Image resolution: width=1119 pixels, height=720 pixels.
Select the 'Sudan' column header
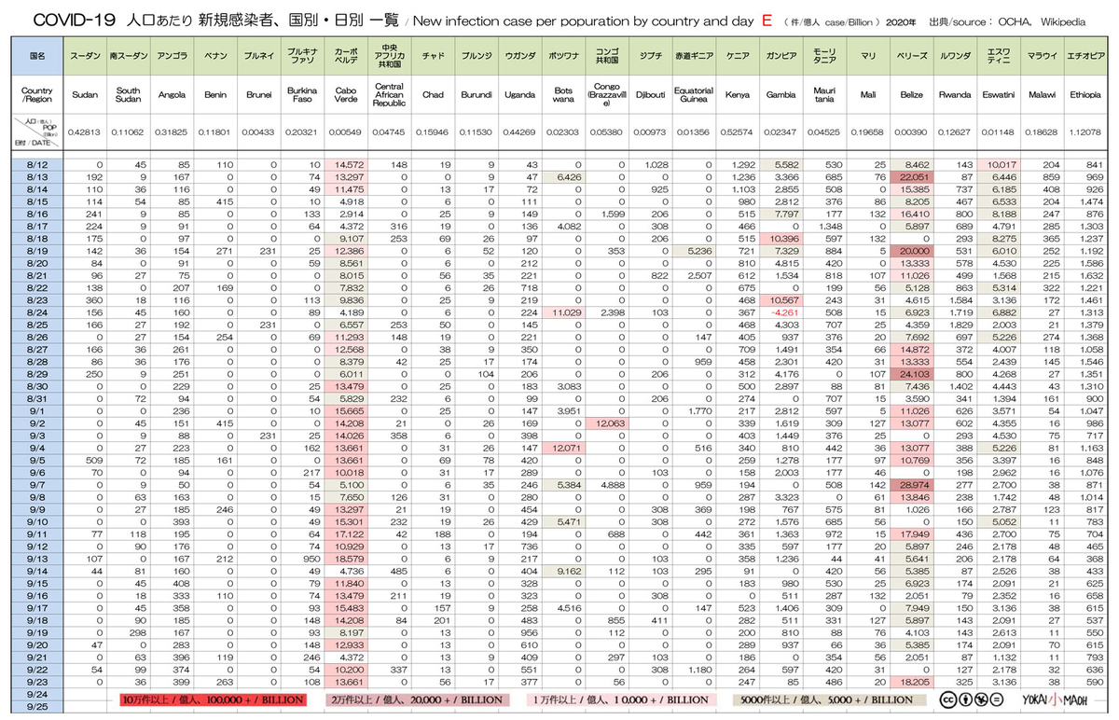(x=85, y=95)
